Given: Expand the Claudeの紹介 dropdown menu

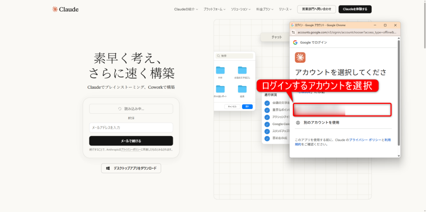Looking at the screenshot, I should coord(186,9).
